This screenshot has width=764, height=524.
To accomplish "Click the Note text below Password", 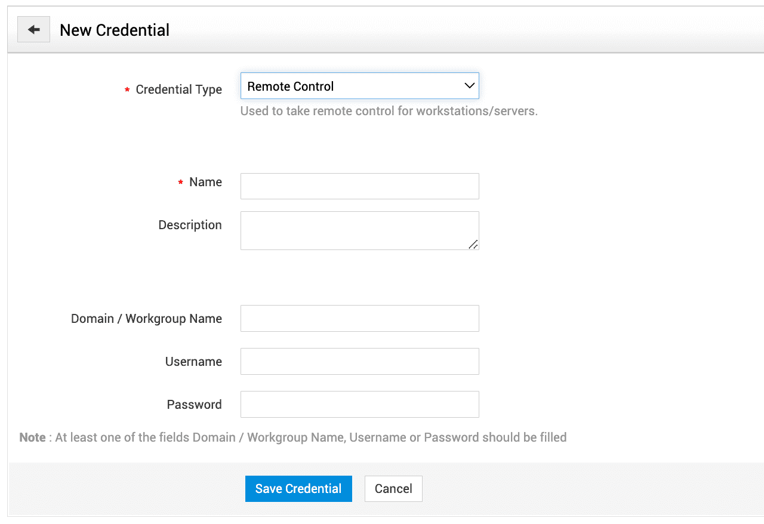I will [x=292, y=437].
